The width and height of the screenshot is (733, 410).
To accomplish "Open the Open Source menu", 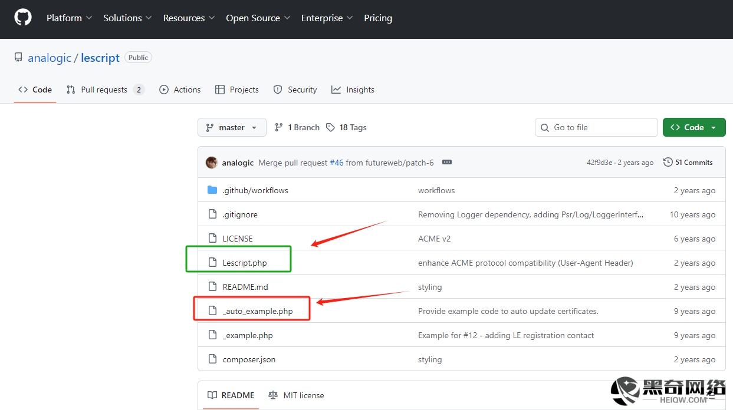I will 258,18.
